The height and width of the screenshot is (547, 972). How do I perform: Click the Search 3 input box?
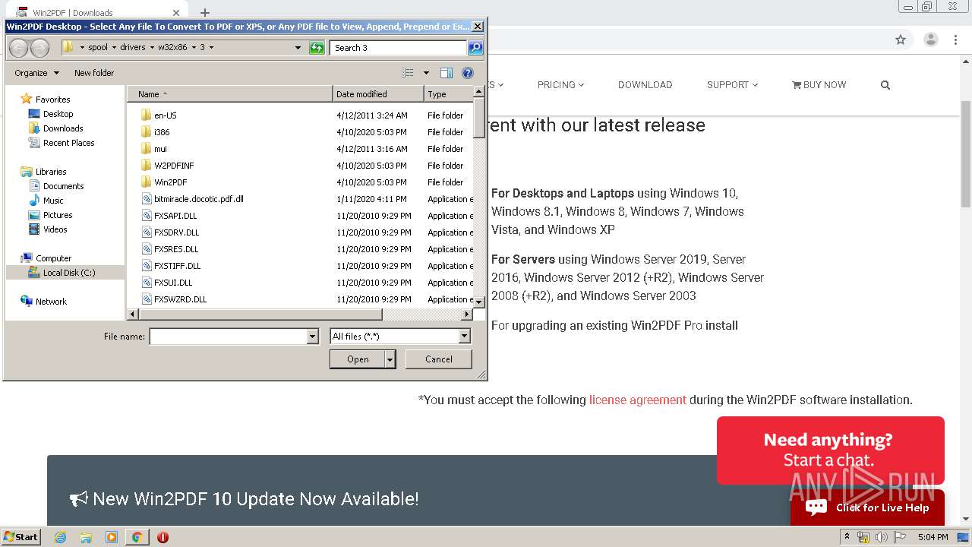point(399,48)
